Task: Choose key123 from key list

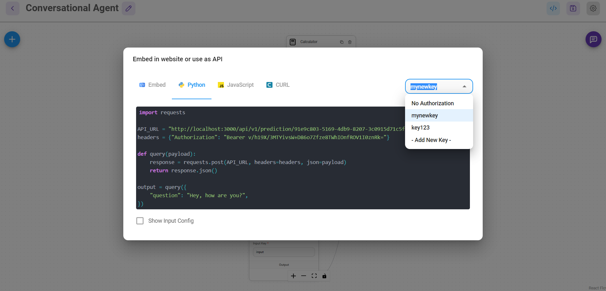Action: [x=420, y=128]
